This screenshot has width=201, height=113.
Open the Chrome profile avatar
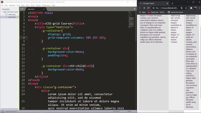pos(195,8)
